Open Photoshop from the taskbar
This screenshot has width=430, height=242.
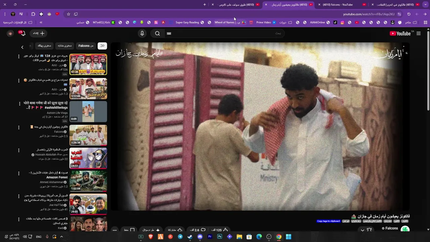pyautogui.click(x=220, y=237)
